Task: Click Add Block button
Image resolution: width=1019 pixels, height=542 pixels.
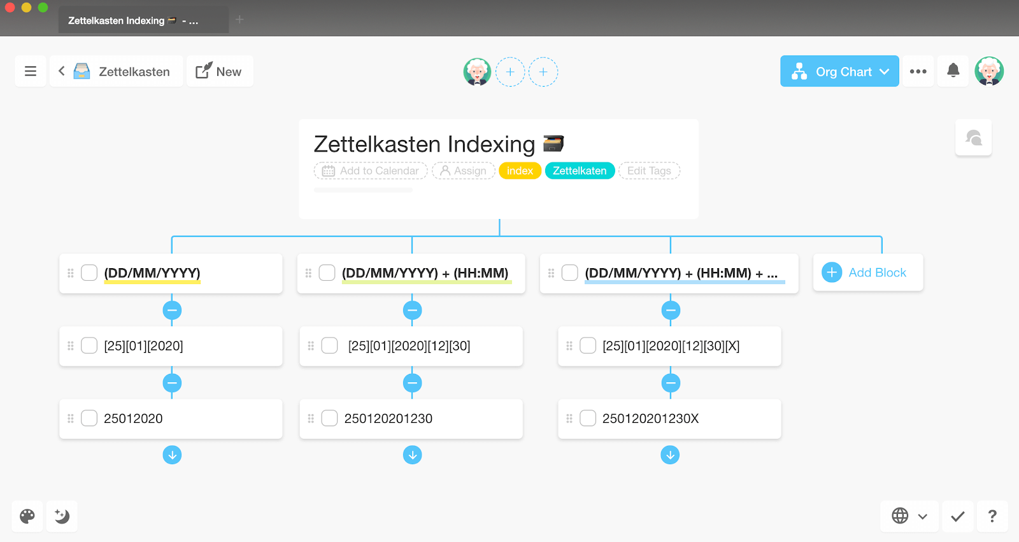Action: pos(867,273)
